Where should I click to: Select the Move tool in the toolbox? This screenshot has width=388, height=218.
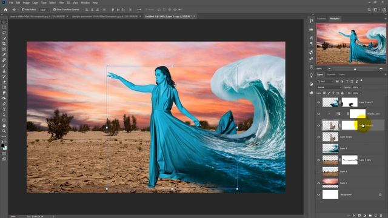(x=4, y=22)
